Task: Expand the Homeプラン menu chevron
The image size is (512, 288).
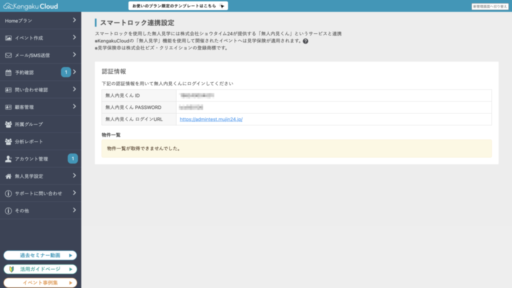Action: click(74, 20)
